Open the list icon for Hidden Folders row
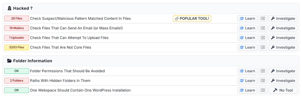The width and height of the screenshot is (302, 98). 263,81
